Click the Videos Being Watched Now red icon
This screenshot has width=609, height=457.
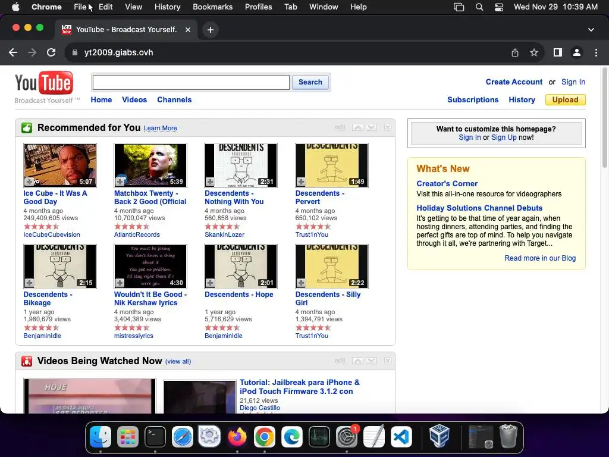tap(27, 361)
